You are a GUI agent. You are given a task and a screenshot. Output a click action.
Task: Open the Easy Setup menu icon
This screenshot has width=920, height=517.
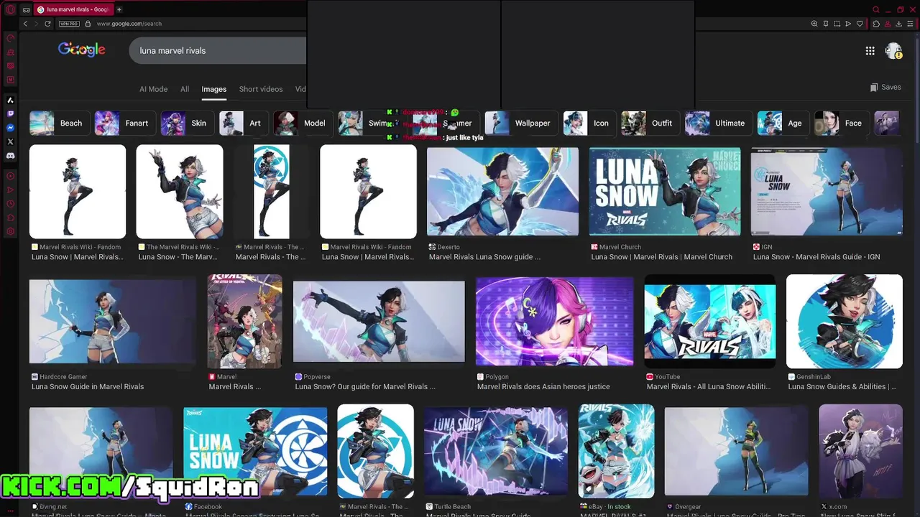click(x=910, y=24)
